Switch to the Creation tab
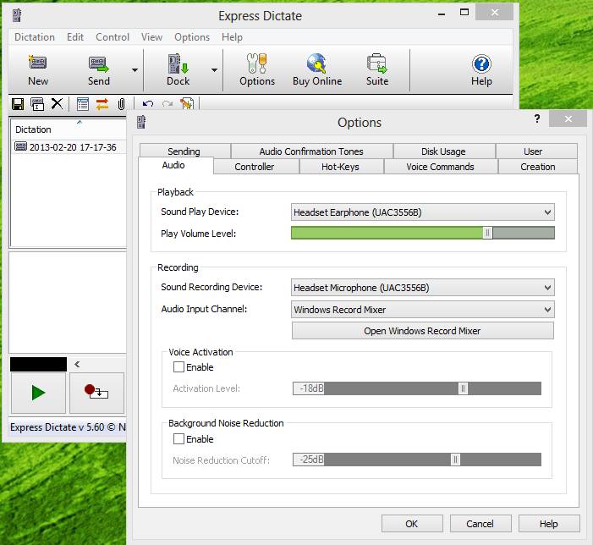This screenshot has width=593, height=545. (x=538, y=167)
